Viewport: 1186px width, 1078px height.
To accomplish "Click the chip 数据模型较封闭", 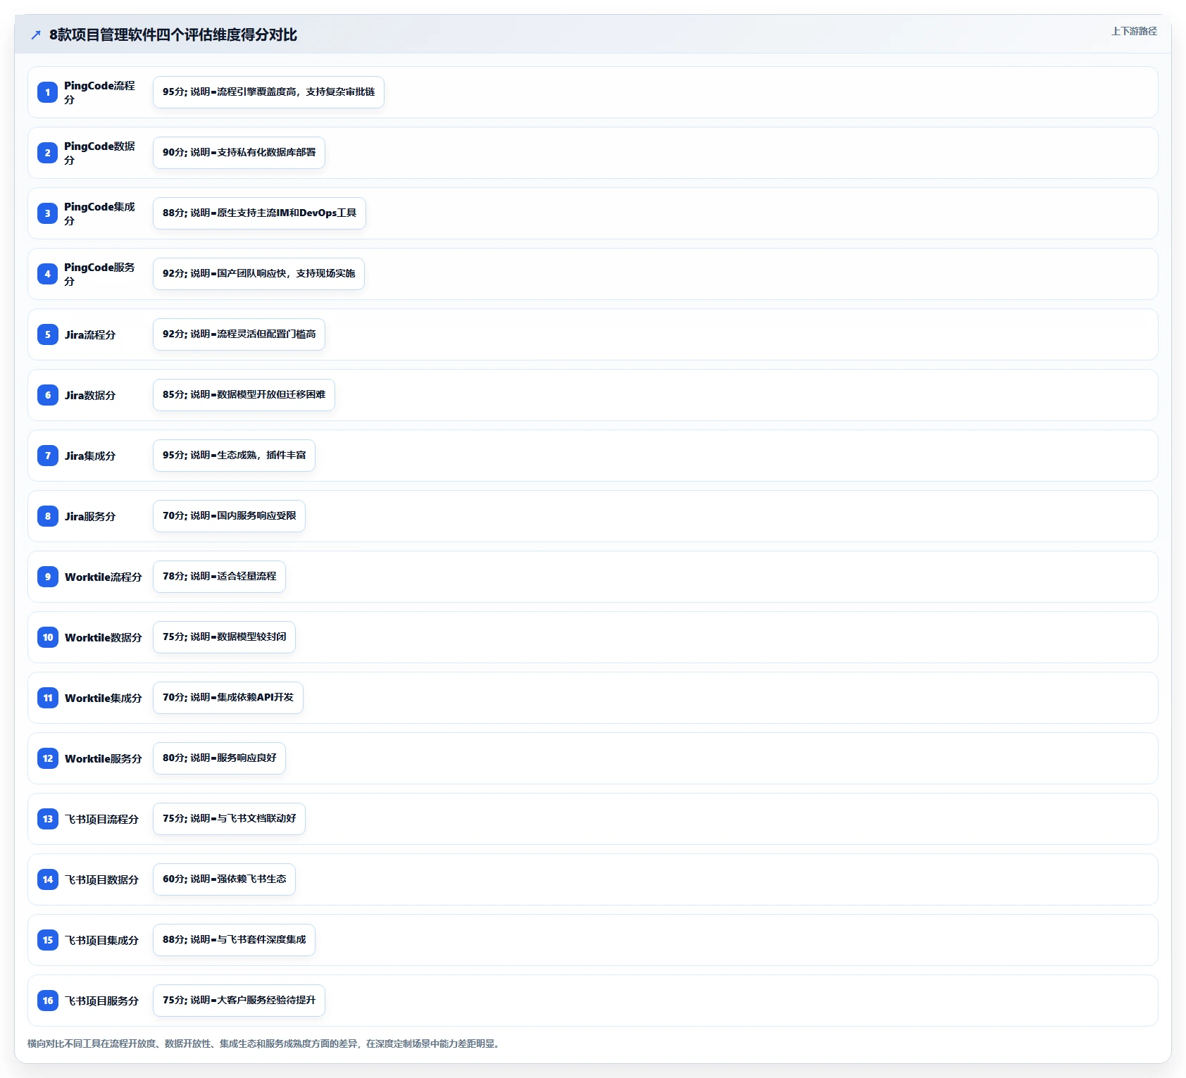I will tap(224, 637).
